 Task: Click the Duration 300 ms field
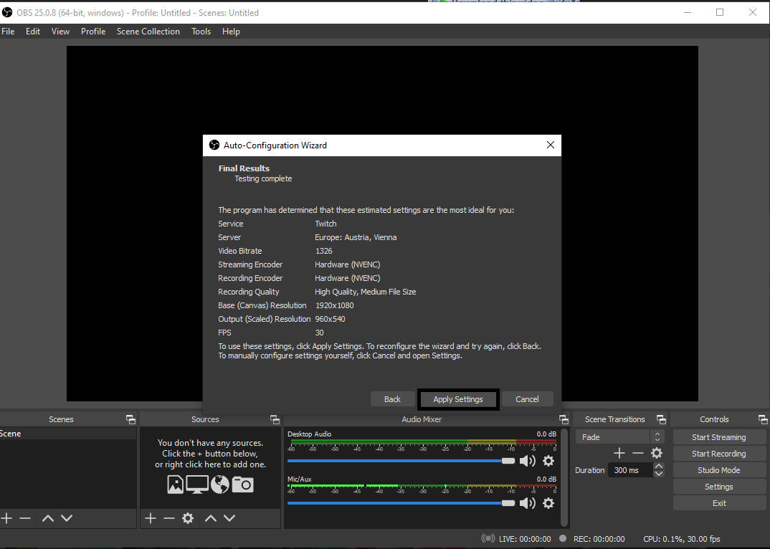tap(630, 470)
